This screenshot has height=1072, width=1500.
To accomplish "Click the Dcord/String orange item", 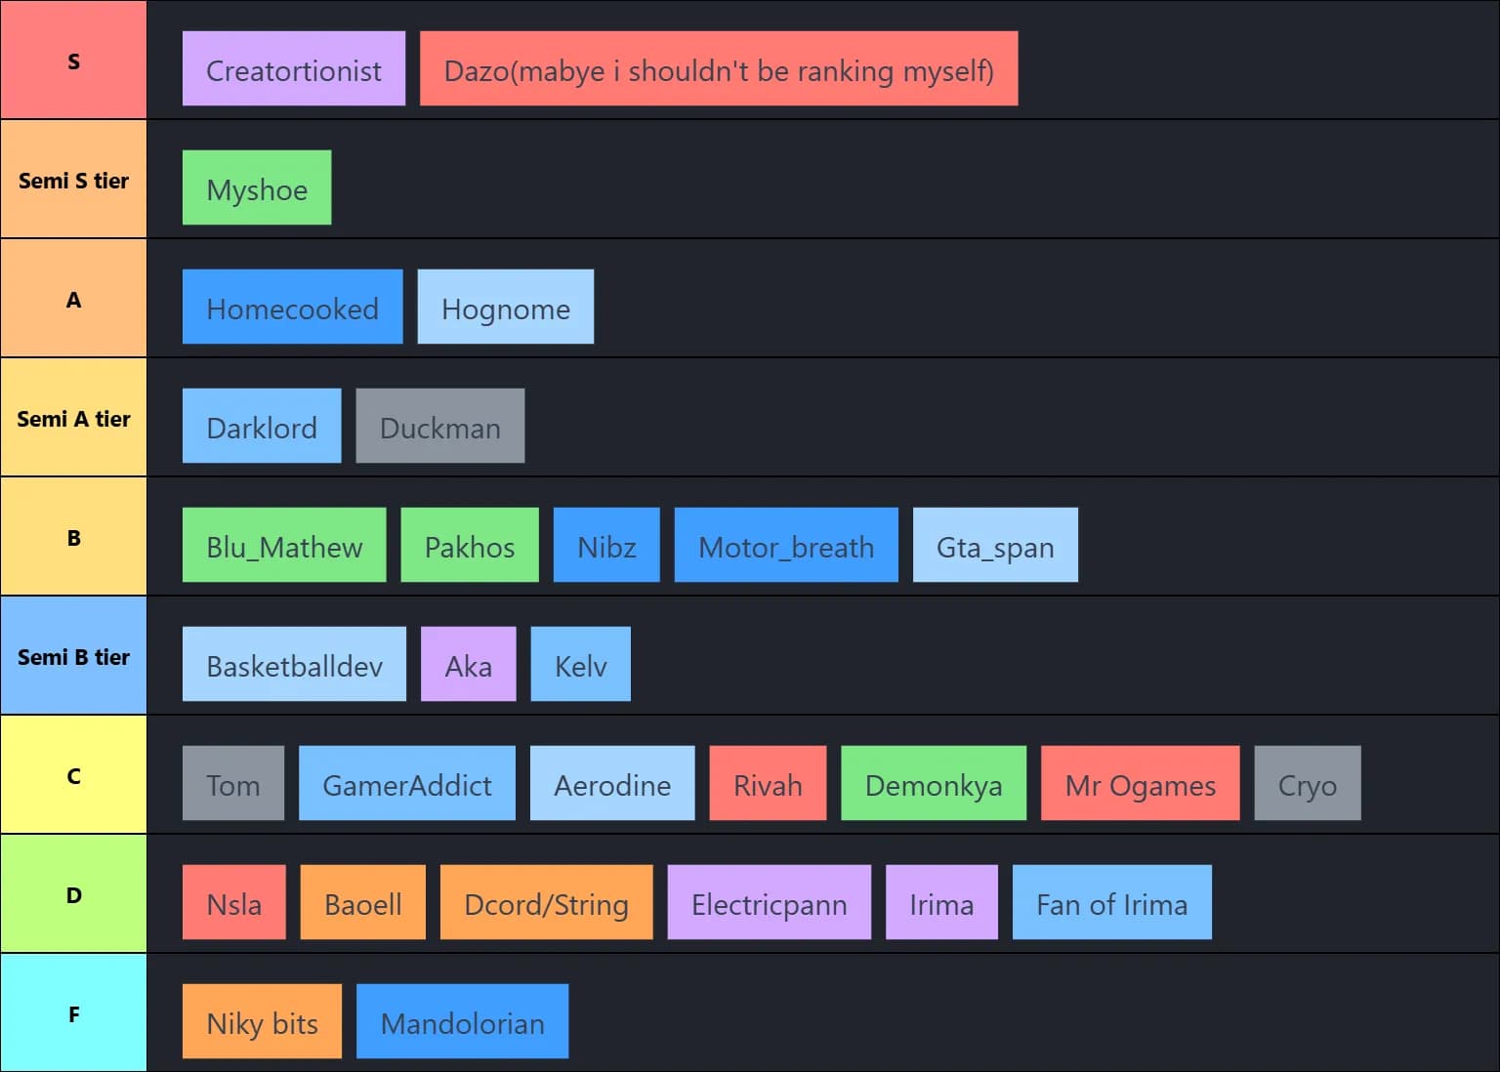I will [x=546, y=903].
